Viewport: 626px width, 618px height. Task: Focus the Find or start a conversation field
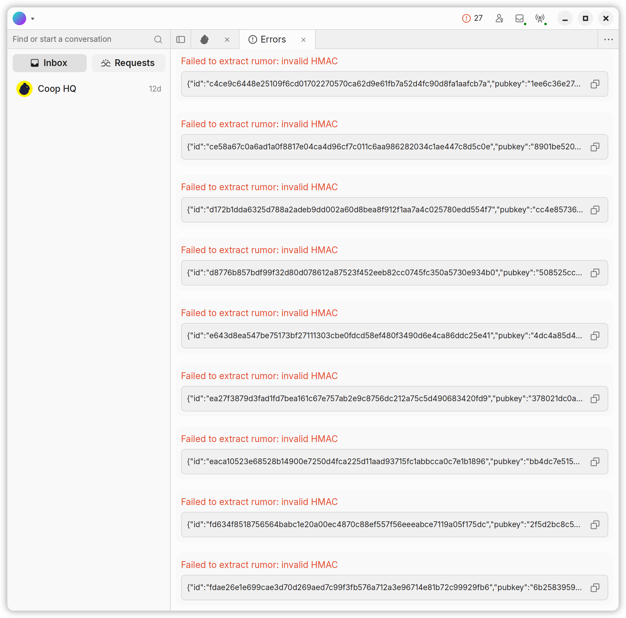(82, 39)
